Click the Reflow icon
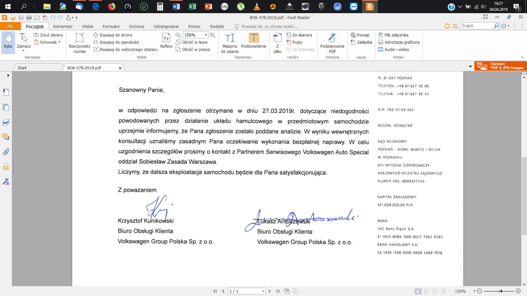Image resolution: width=527 pixels, height=296 pixels. [x=166, y=41]
